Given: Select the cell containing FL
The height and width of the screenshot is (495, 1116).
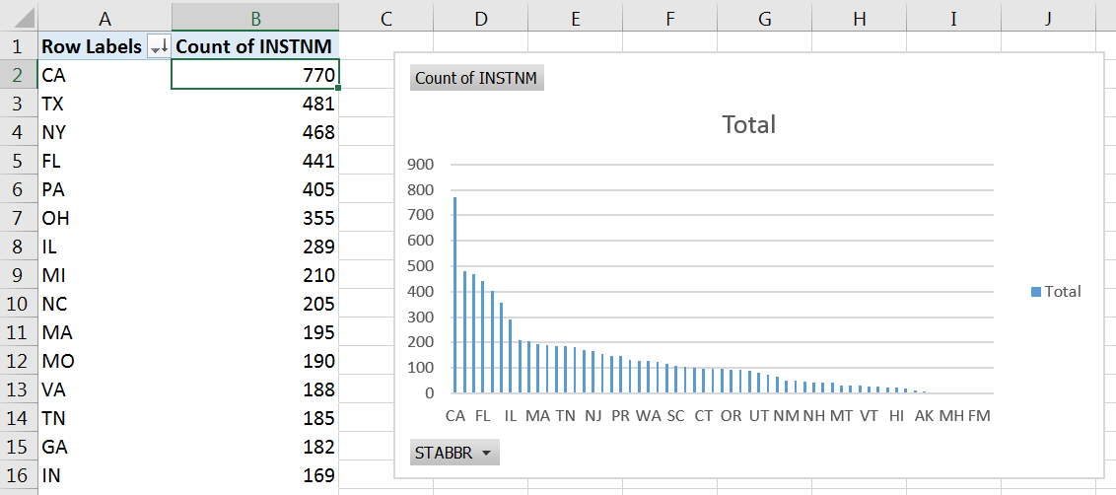Looking at the screenshot, I should click(x=105, y=161).
